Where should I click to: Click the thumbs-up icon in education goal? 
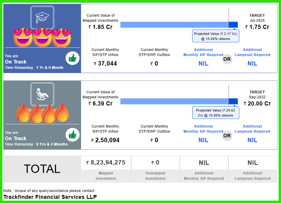pos(72,59)
